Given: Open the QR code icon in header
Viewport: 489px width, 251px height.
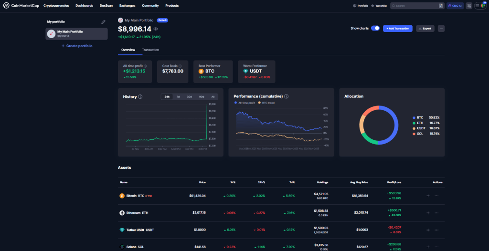Looking at the screenshot, I should coord(469,6).
